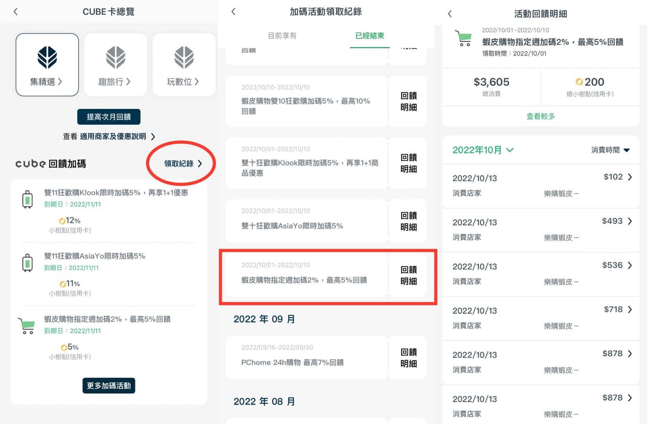Tap 查看較多 to show more
This screenshot has height=424, width=652.
point(540,116)
